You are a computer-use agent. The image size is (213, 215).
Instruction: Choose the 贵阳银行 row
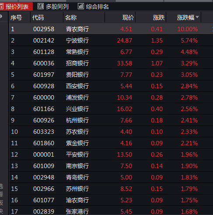(x=111, y=75)
